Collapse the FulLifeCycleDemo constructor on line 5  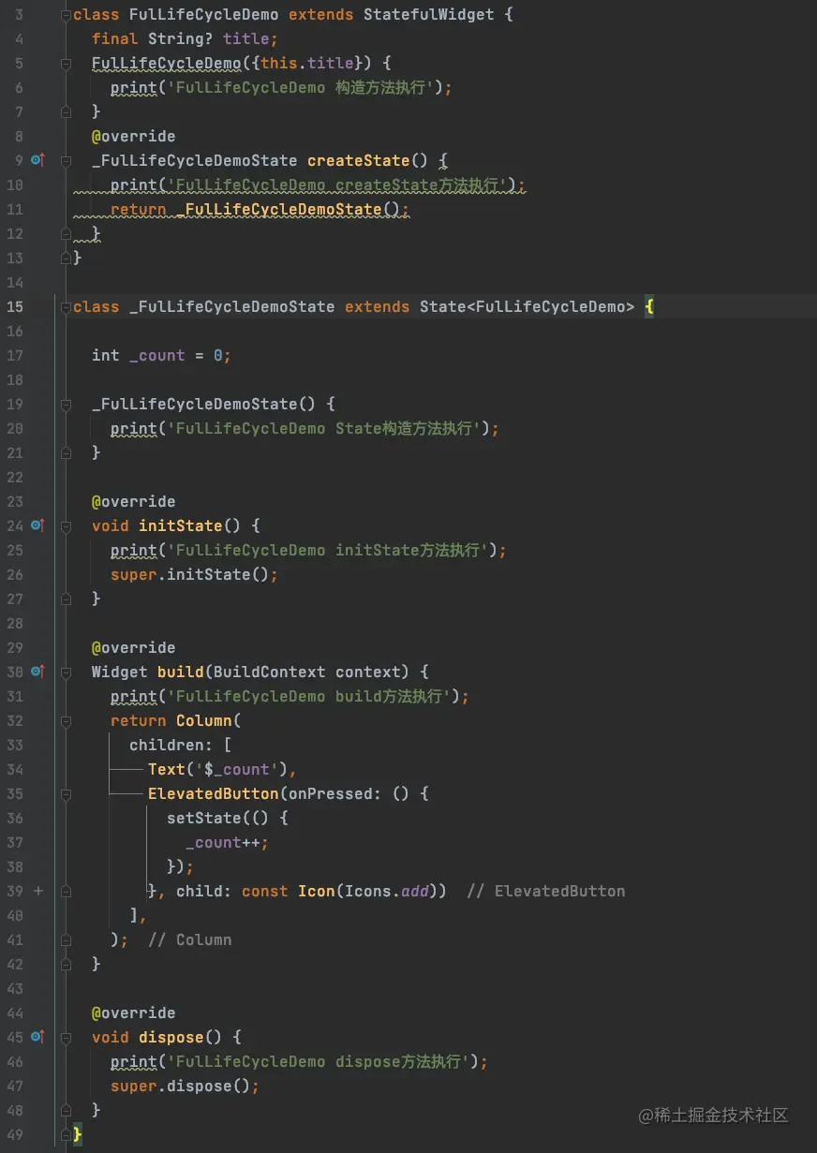click(x=66, y=63)
